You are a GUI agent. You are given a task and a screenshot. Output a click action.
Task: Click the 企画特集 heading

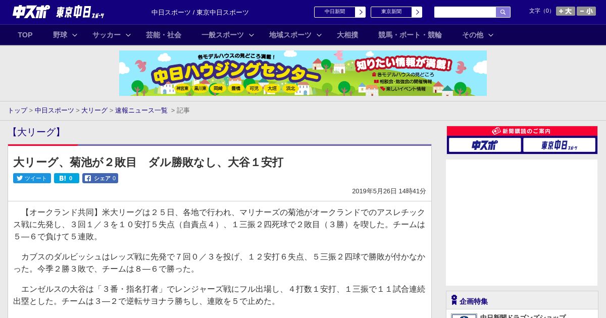pyautogui.click(x=474, y=301)
